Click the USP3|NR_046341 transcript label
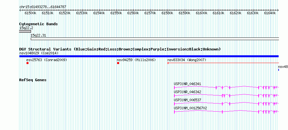 tap(188, 84)
